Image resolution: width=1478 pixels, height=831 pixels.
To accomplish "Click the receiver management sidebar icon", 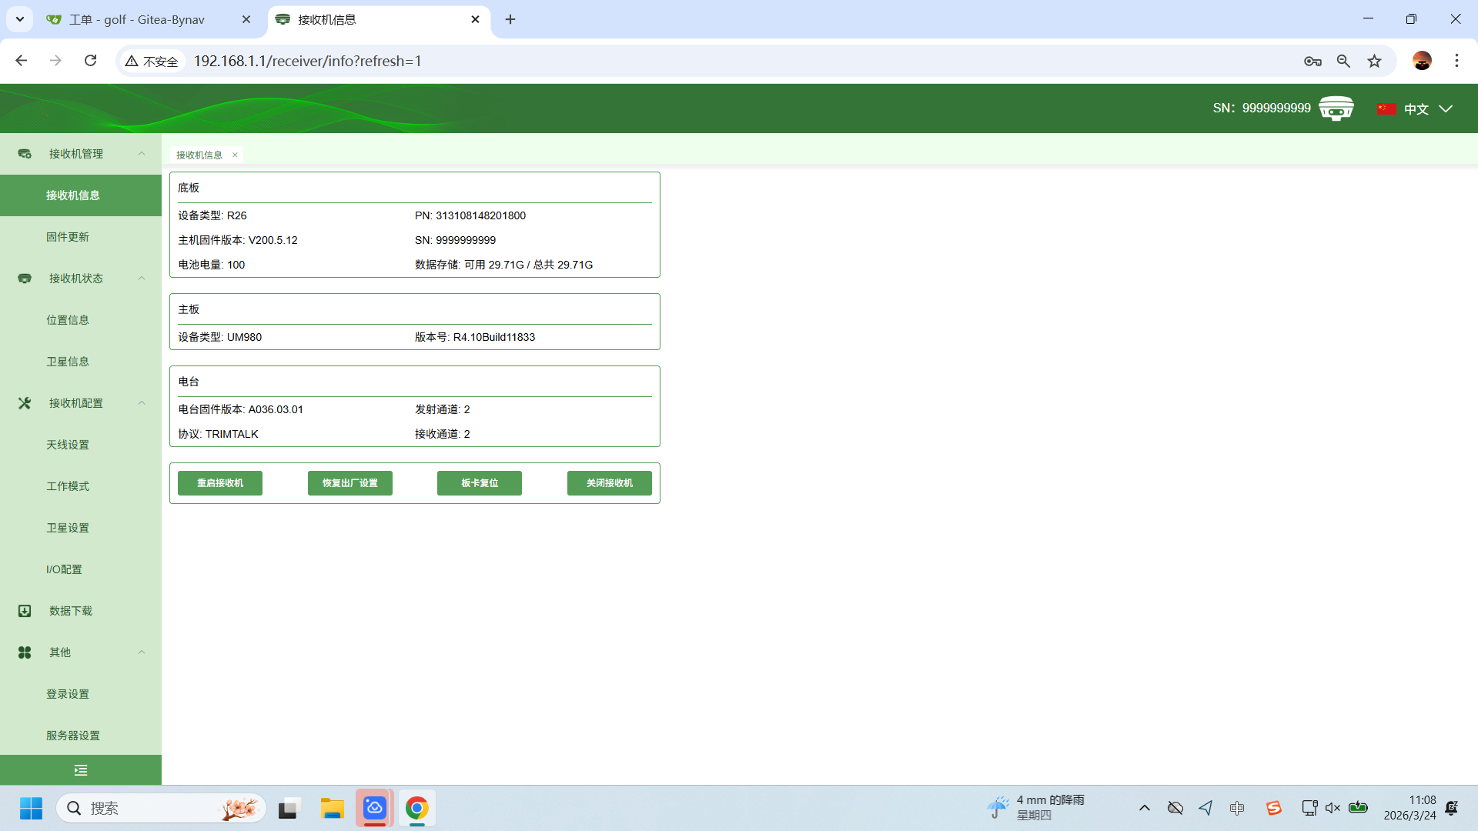I will (25, 154).
